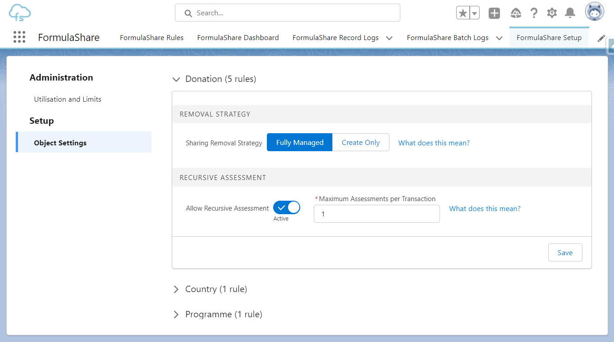The width and height of the screenshot is (614, 342).
Task: Open the Setup gear icon
Action: (x=552, y=13)
